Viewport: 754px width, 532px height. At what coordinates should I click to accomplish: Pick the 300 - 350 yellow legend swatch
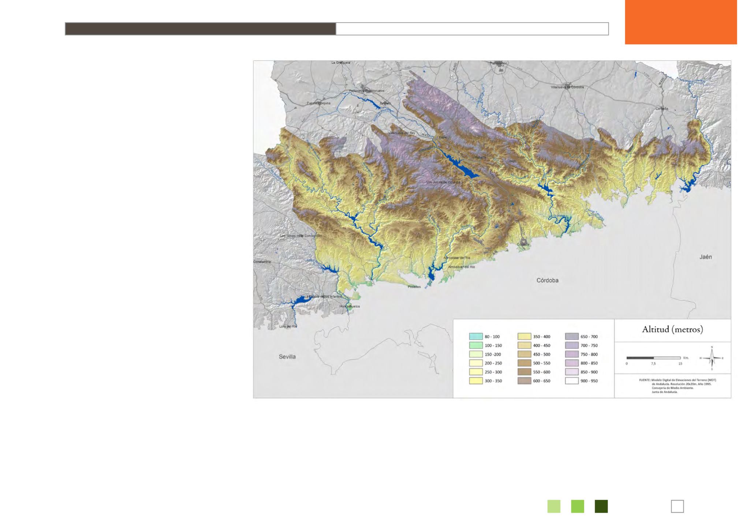476,381
